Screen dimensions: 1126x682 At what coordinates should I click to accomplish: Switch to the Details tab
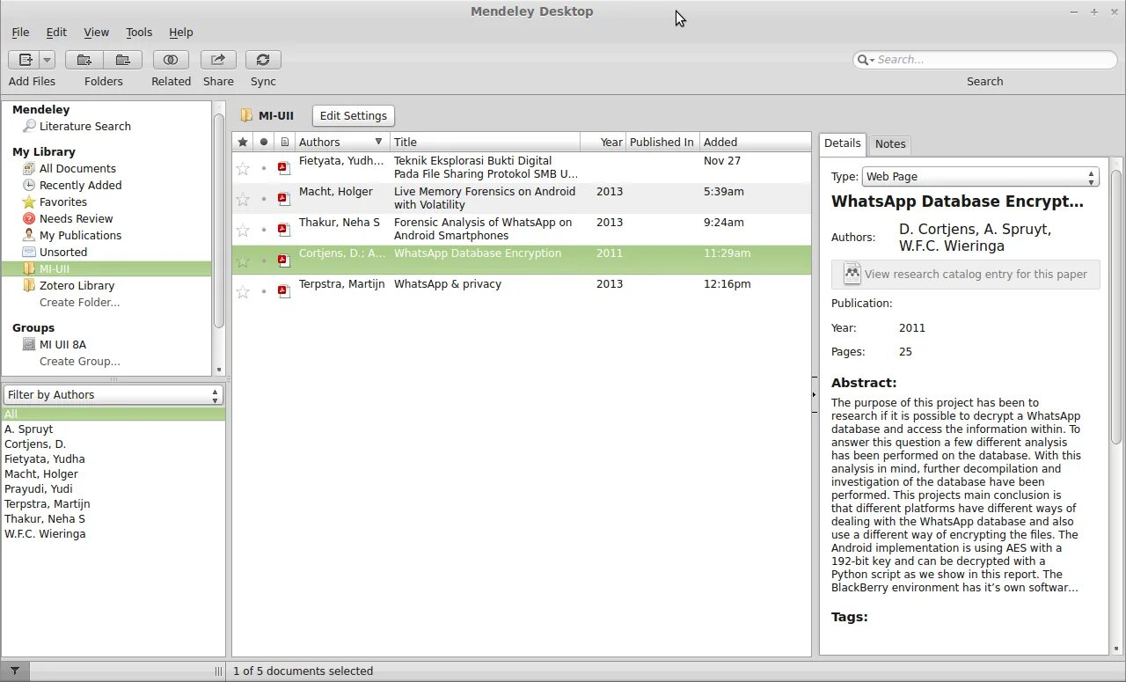point(842,143)
